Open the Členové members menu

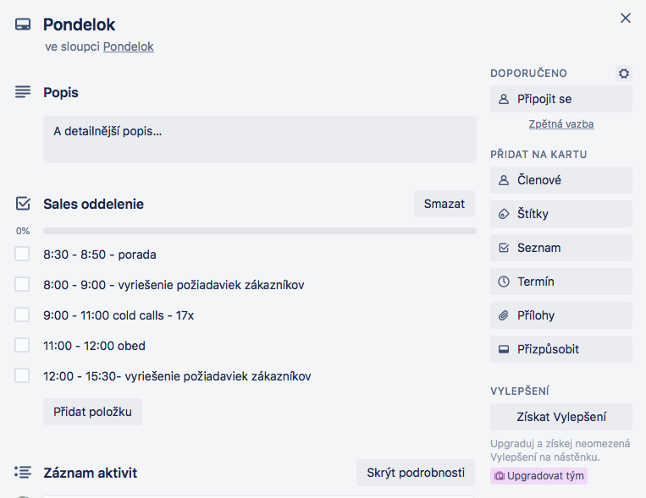561,180
